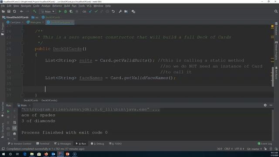Click editor vertical scrollbar thumb
The width and height of the screenshot is (279, 157).
coord(273,77)
